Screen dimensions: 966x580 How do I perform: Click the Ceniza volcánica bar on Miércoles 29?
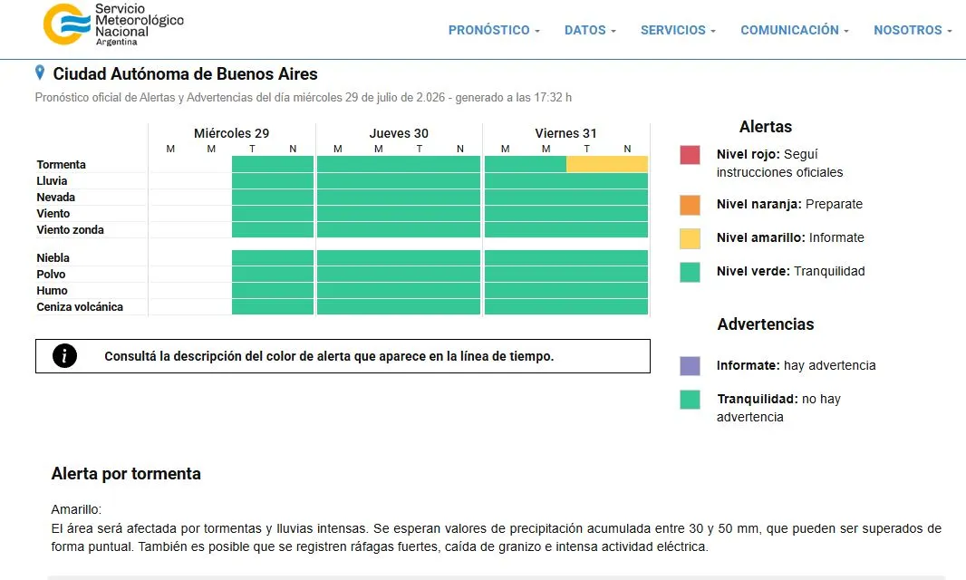[273, 306]
